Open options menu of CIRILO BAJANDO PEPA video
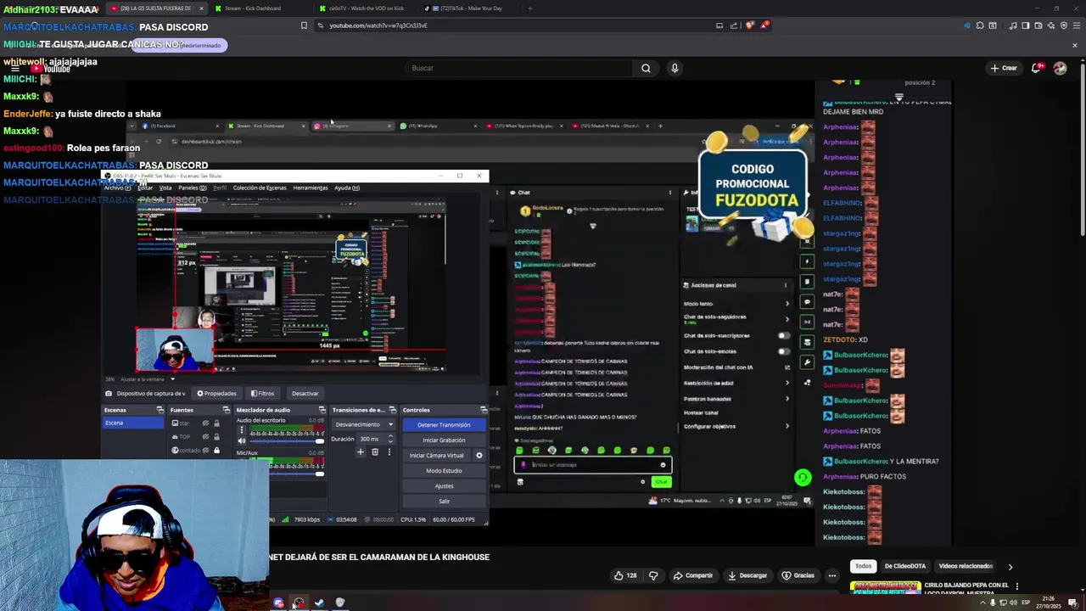1086x611 pixels. click(x=1016, y=586)
